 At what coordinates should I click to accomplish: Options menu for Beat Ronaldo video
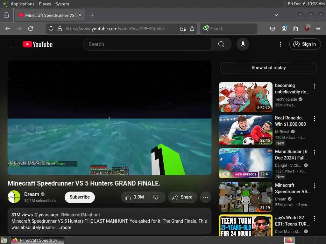(x=314, y=119)
